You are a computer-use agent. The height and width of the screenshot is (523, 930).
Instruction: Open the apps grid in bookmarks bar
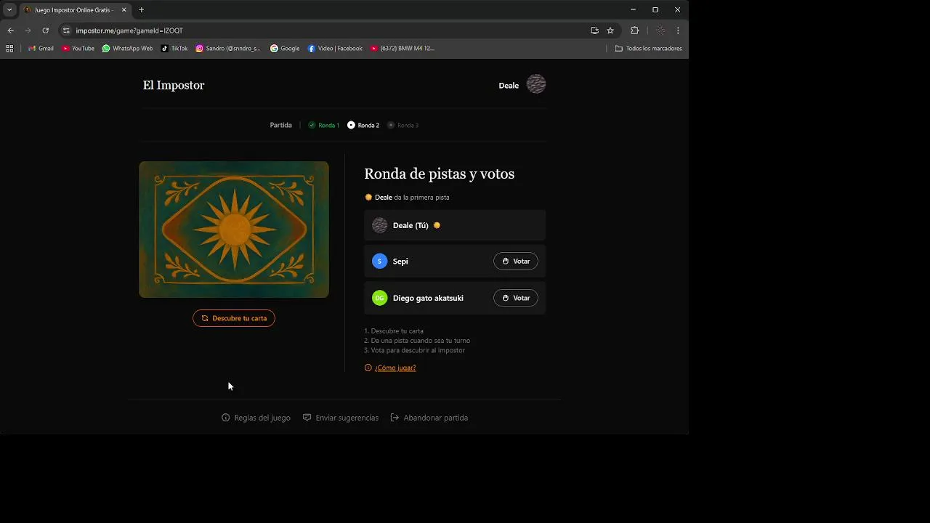(9, 49)
